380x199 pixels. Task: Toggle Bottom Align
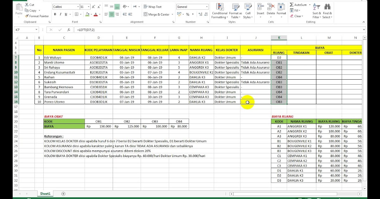pyautogui.click(x=117, y=7)
